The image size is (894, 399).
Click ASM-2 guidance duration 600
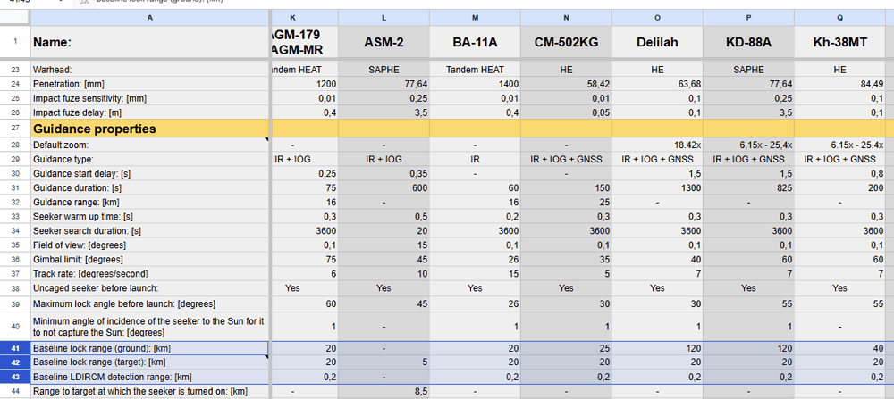click(x=384, y=187)
